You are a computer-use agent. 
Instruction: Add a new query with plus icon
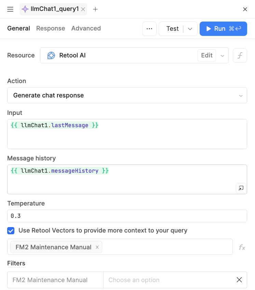click(95, 9)
